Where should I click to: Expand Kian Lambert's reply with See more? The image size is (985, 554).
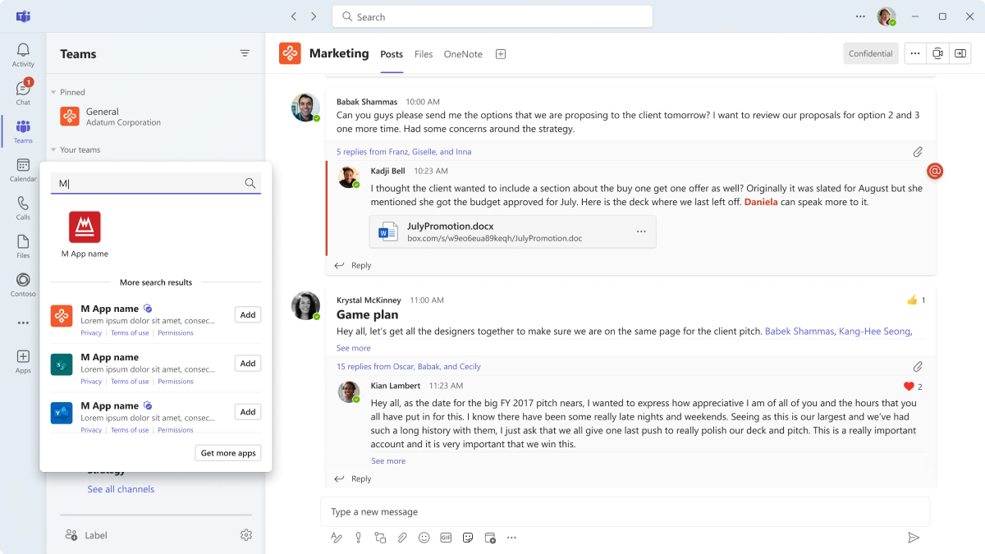point(388,461)
